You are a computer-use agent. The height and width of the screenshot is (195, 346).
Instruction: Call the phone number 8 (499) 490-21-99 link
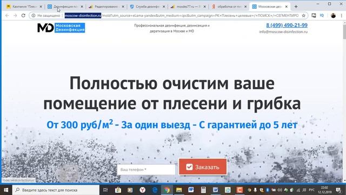pyautogui.click(x=287, y=25)
